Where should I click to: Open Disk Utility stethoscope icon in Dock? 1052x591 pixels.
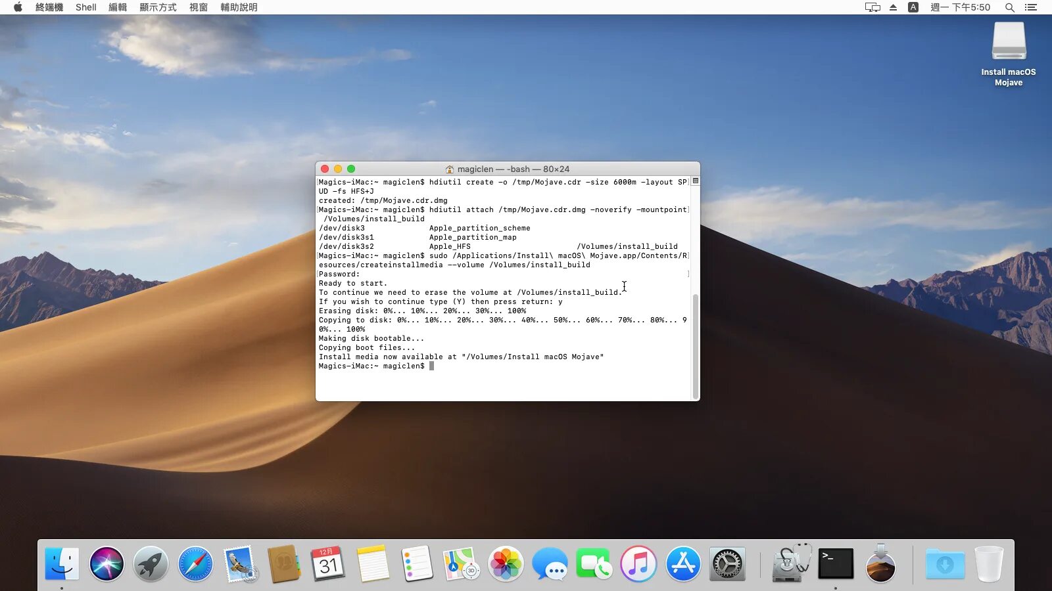791,562
